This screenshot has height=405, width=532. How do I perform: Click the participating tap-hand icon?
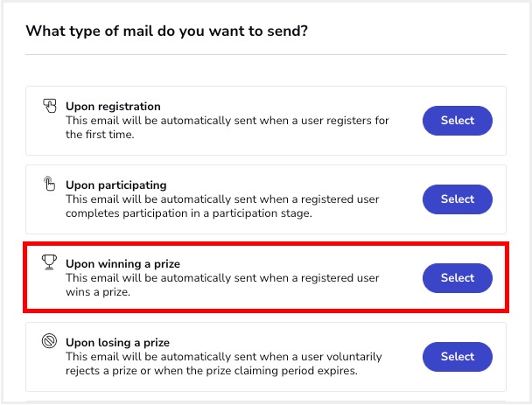pyautogui.click(x=50, y=185)
